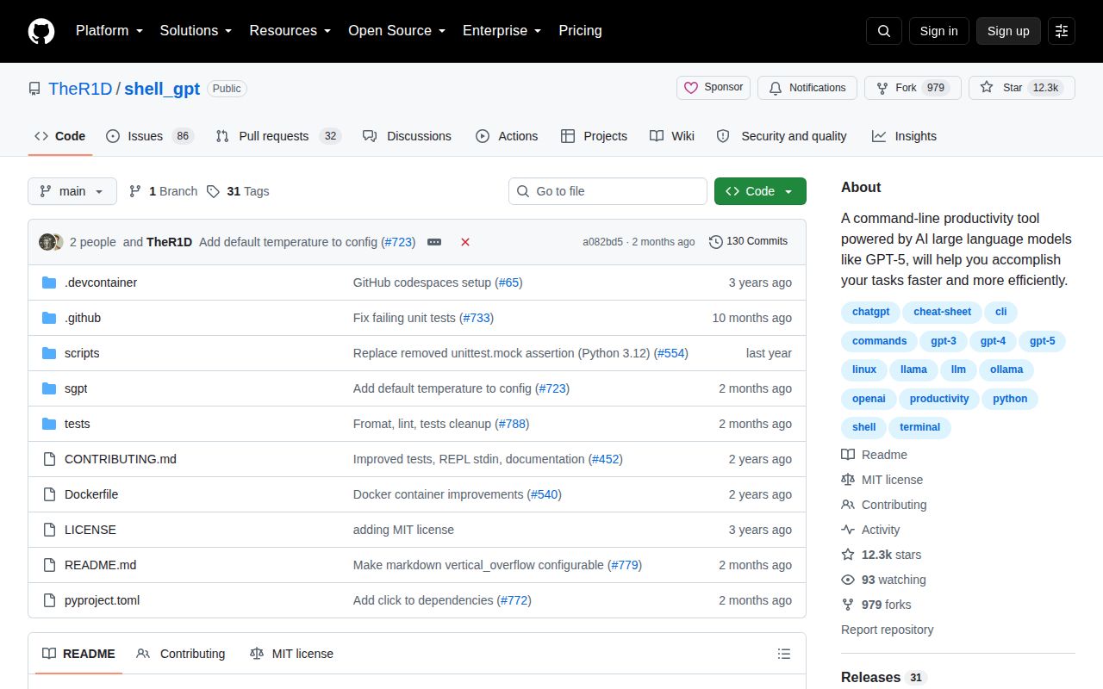Click the people icon beside Contributing in About
Image resolution: width=1103 pixels, height=689 pixels.
pos(848,505)
